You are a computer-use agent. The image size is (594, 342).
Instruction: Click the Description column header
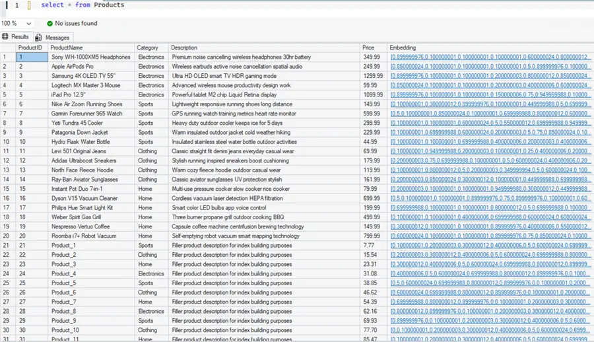tap(265, 48)
